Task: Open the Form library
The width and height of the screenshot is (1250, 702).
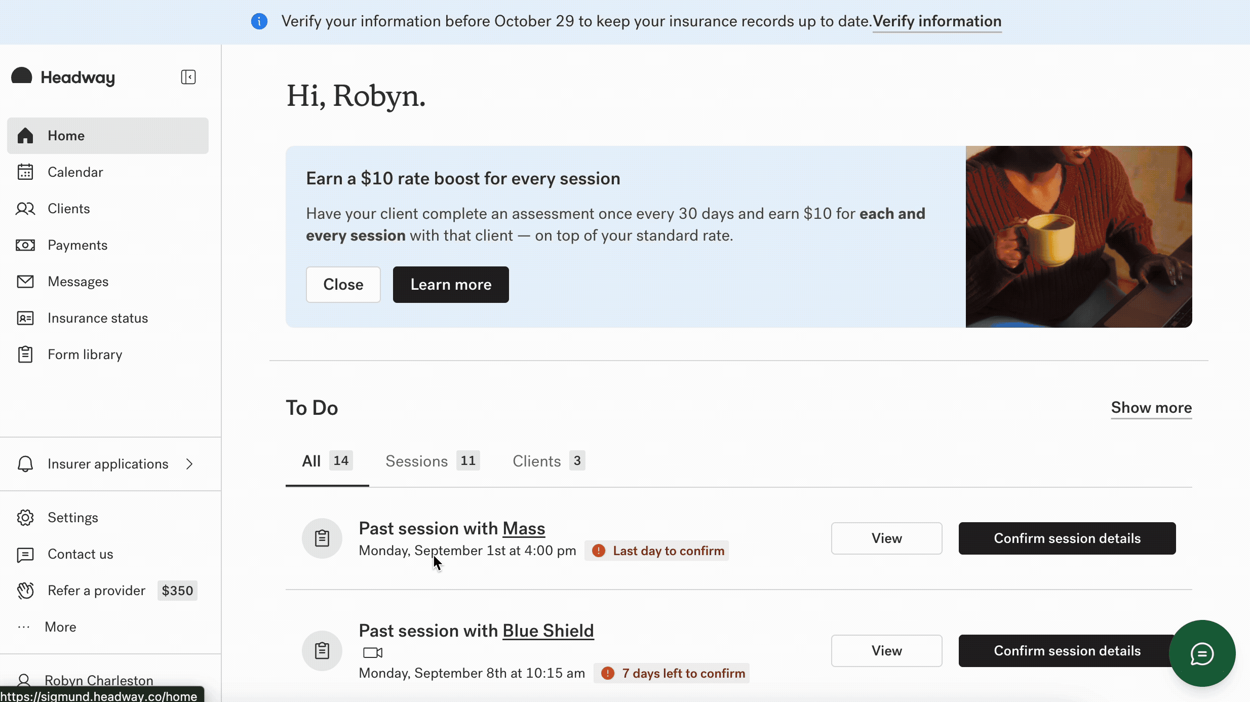Action: click(x=84, y=354)
